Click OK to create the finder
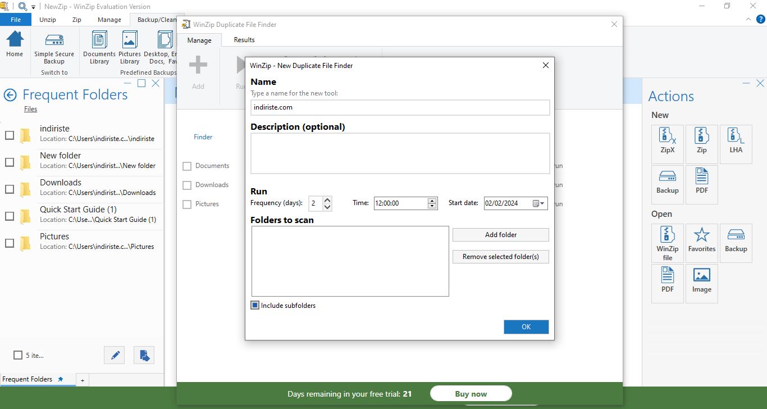This screenshot has width=767, height=409. coord(526,327)
